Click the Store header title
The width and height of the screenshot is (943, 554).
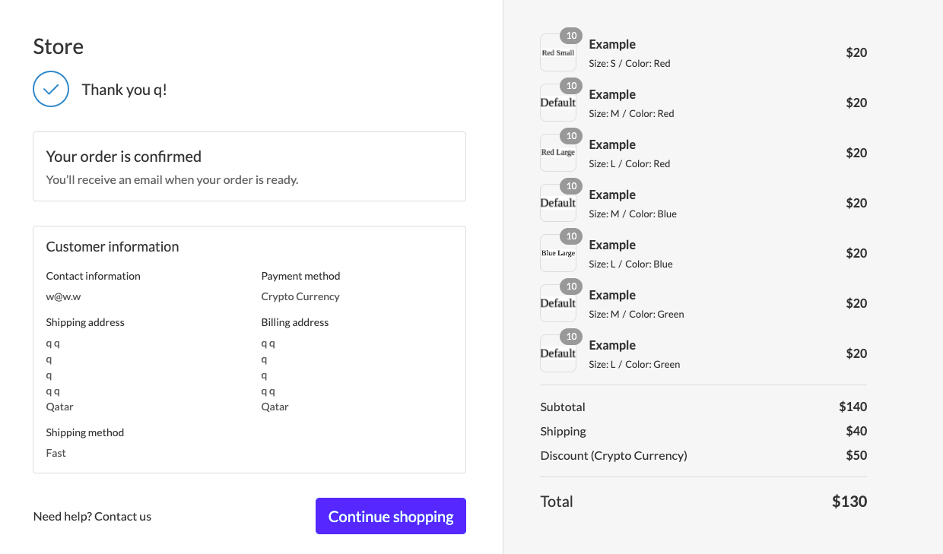pyautogui.click(x=59, y=46)
